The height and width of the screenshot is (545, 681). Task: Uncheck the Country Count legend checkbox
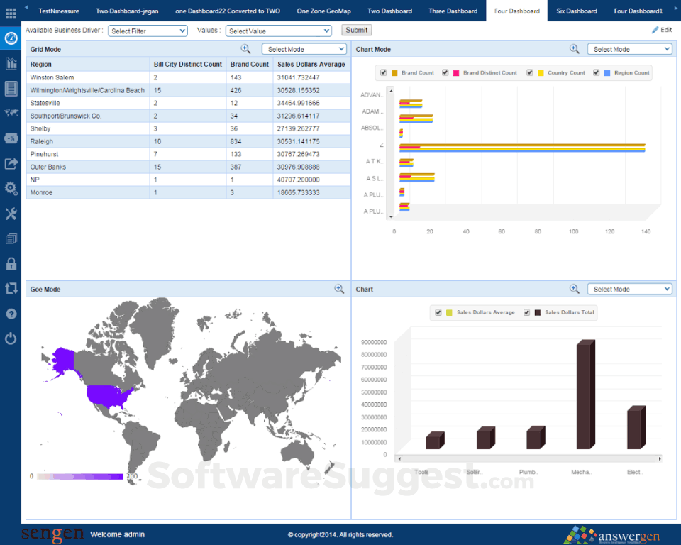coord(530,72)
